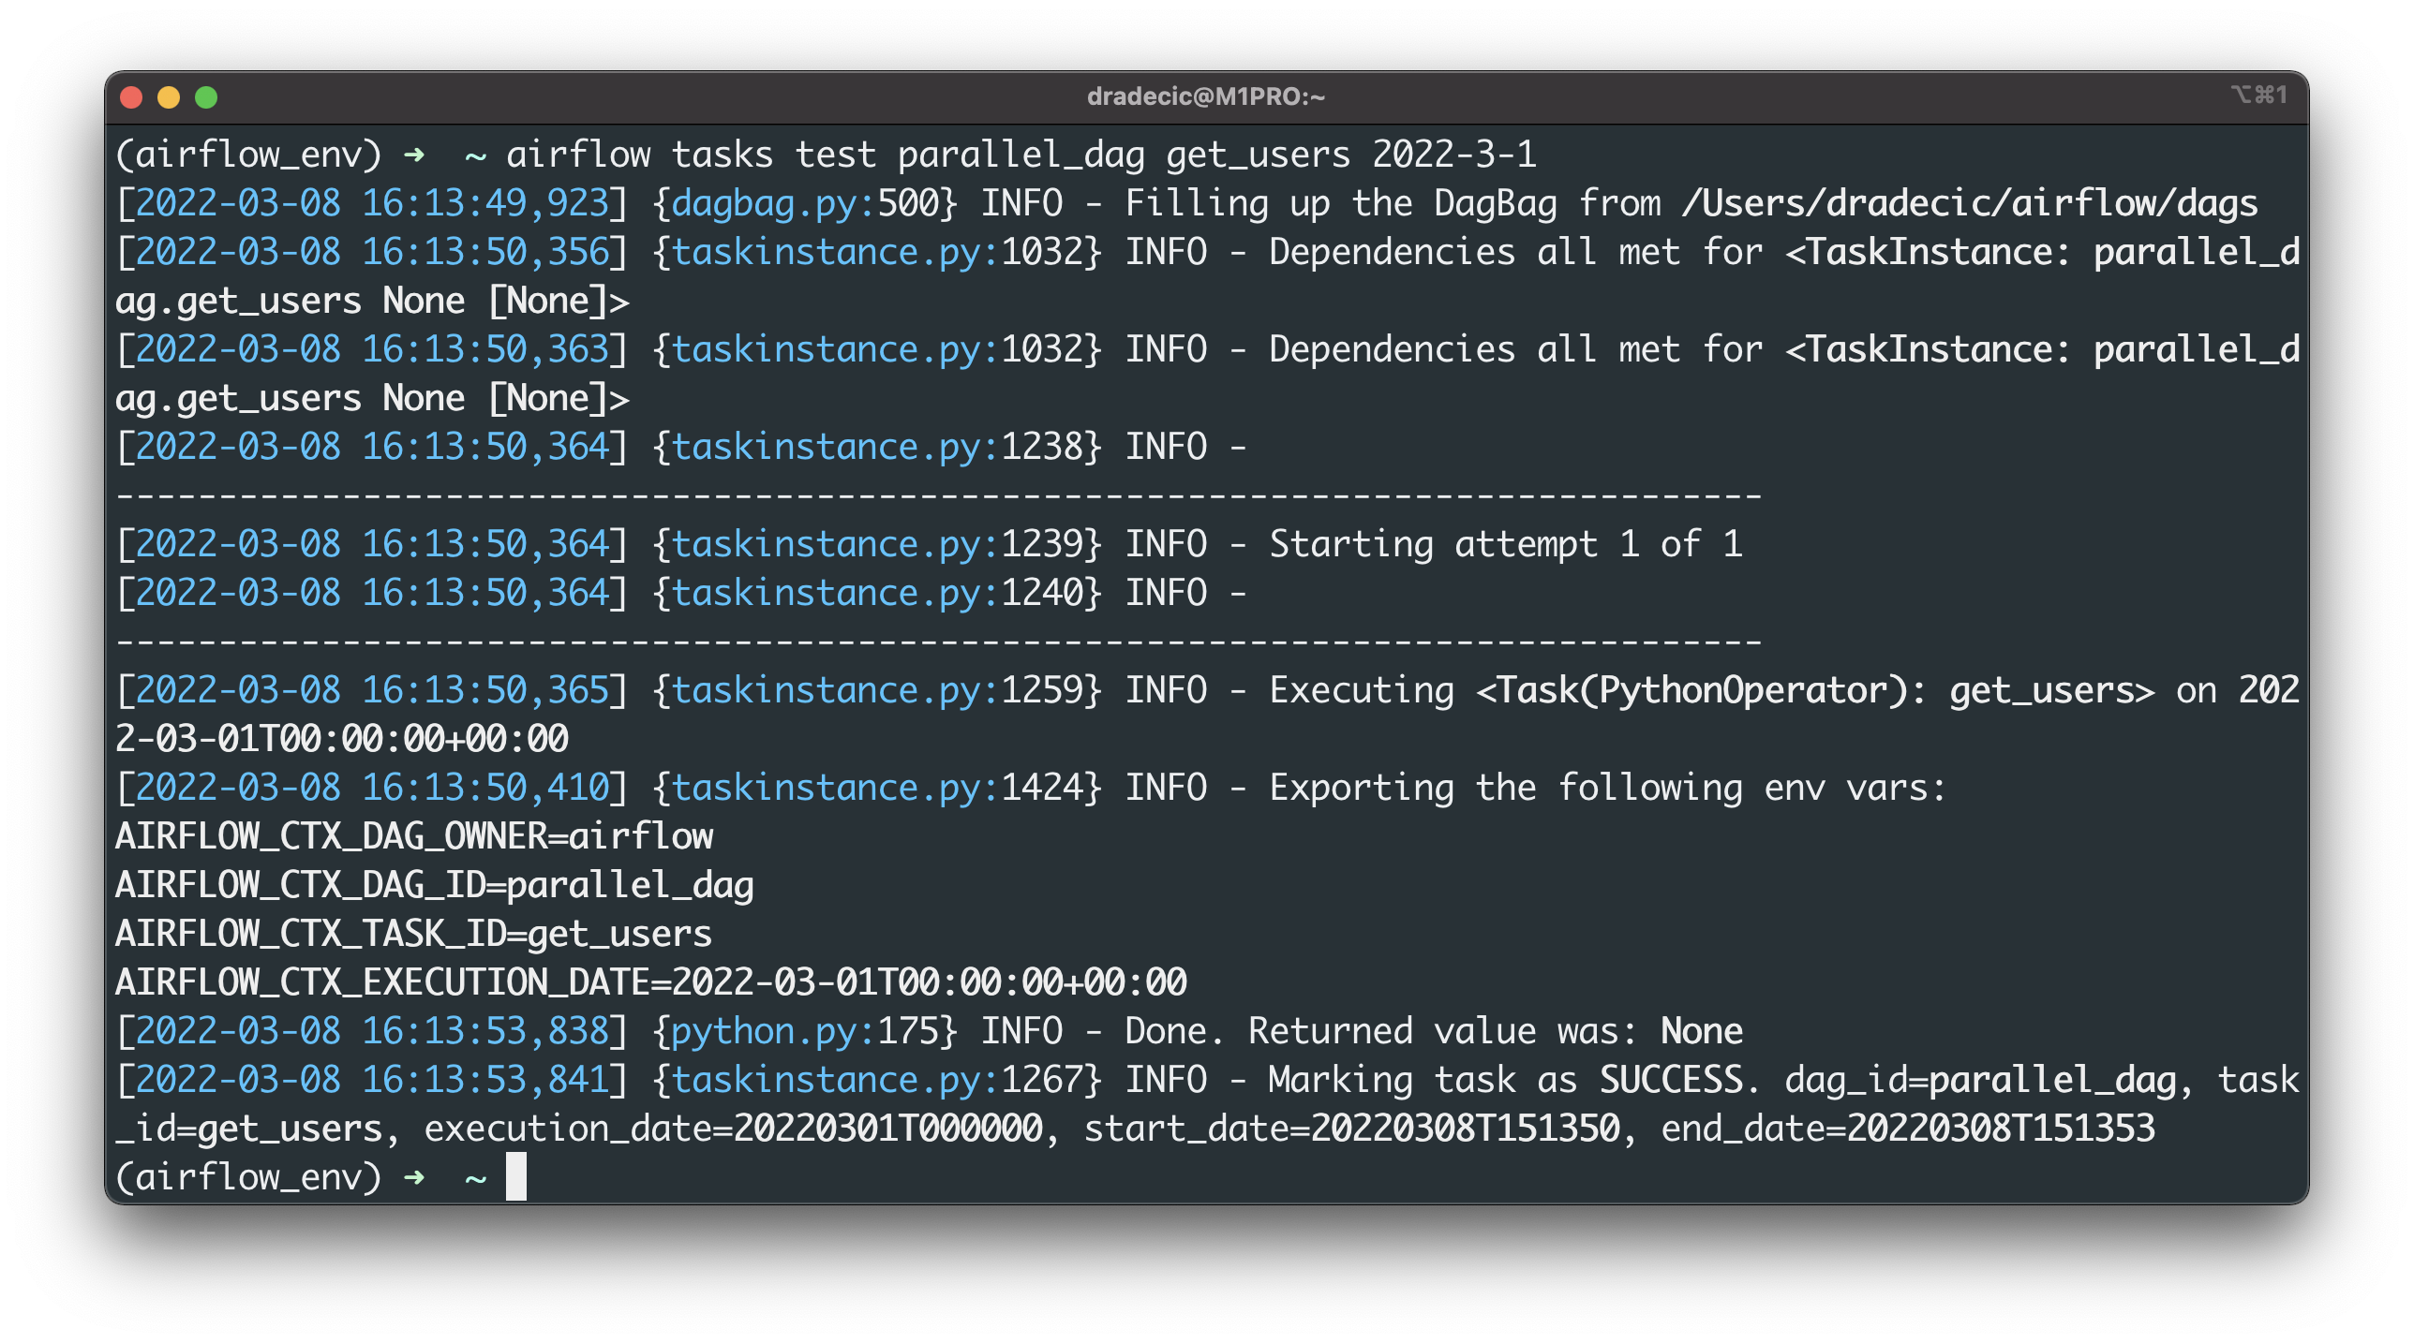The width and height of the screenshot is (2414, 1343).
Task: Click the yellow minimize window control
Action: [x=167, y=96]
